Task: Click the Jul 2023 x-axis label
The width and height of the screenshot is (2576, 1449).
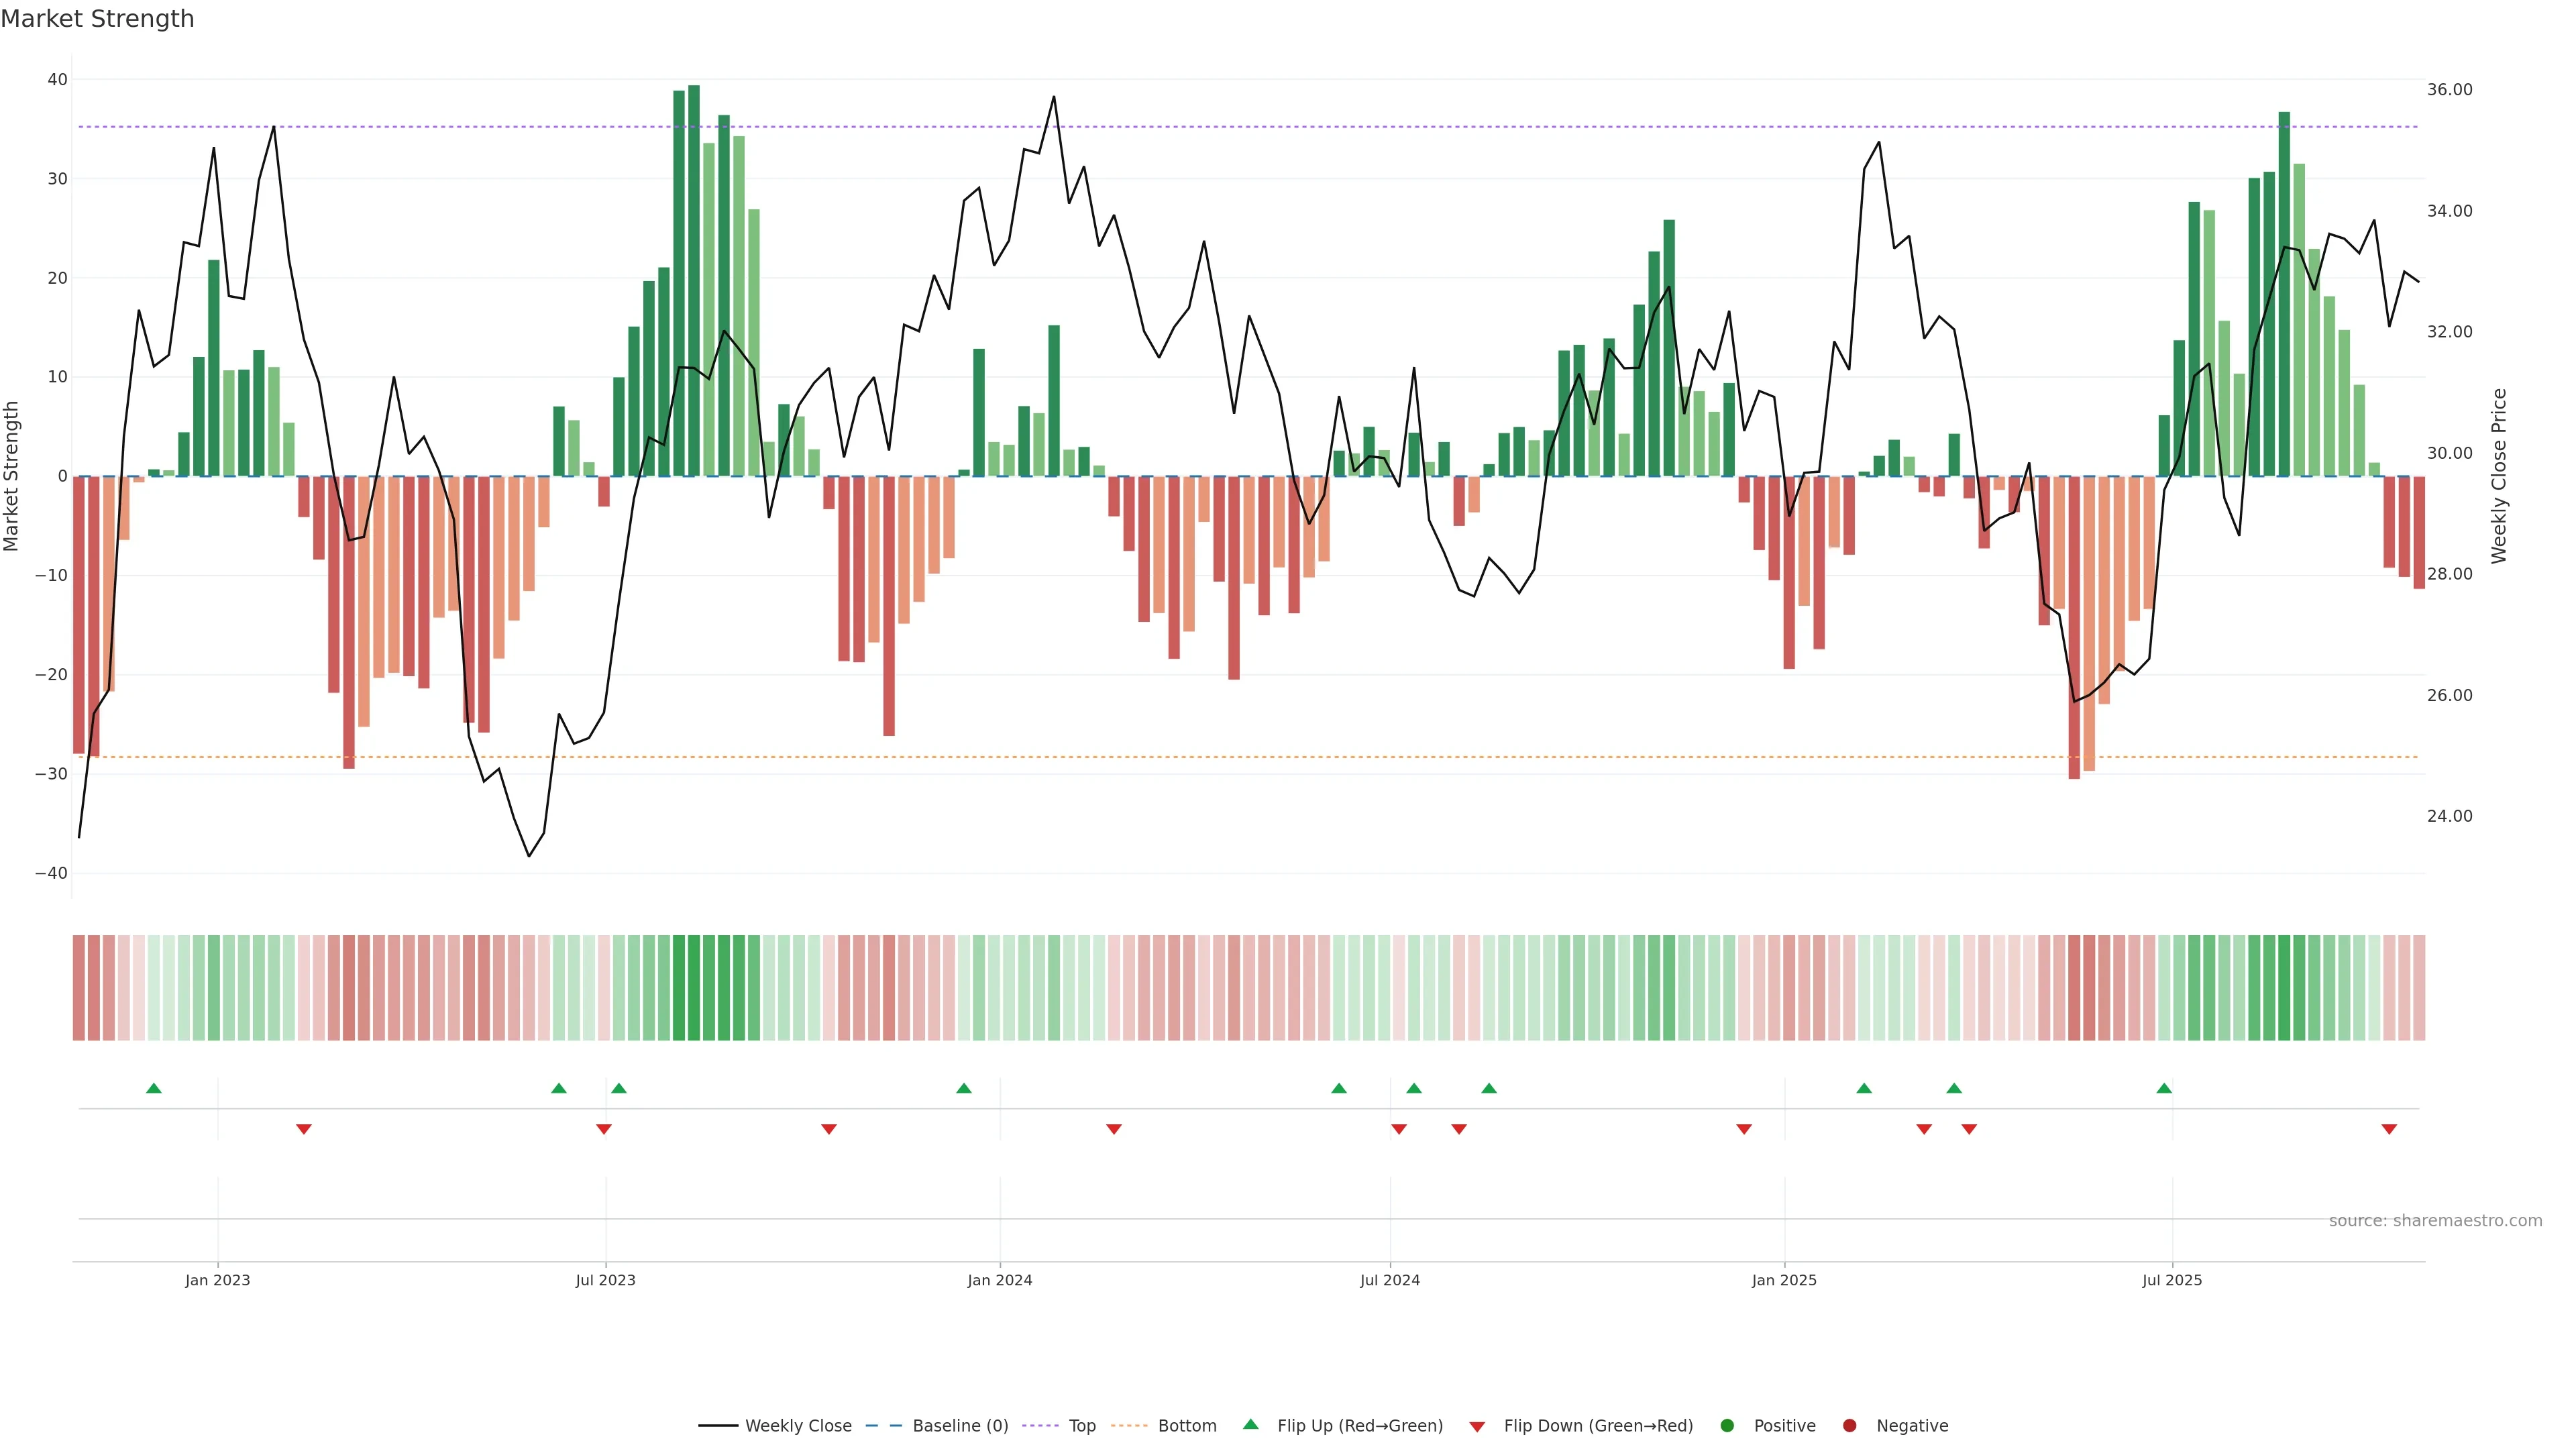Action: (605, 1280)
